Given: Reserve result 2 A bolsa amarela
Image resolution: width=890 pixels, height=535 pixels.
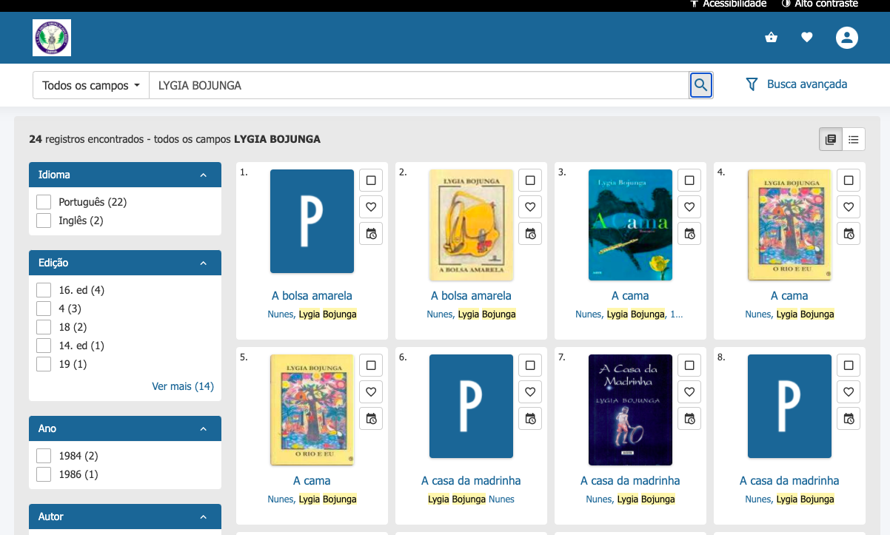Looking at the screenshot, I should pos(530,233).
